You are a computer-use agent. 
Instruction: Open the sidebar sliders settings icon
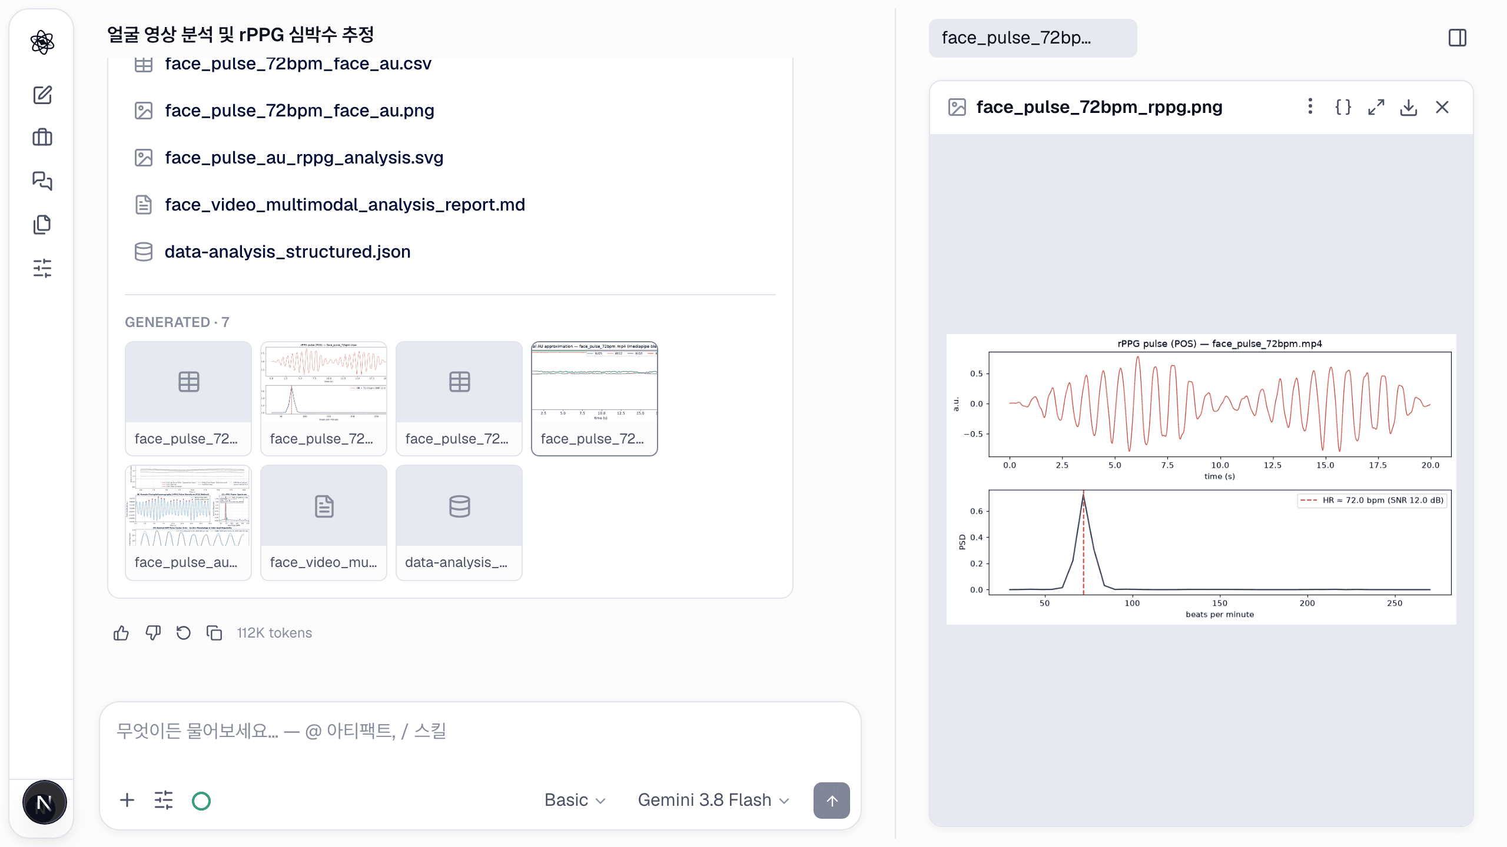[x=42, y=268]
